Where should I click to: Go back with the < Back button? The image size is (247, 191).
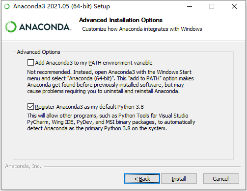pyautogui.click(x=142, y=179)
